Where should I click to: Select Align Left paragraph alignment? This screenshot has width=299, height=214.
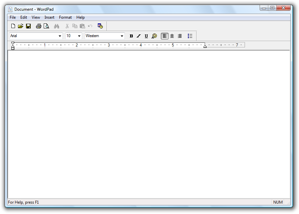[x=165, y=36]
